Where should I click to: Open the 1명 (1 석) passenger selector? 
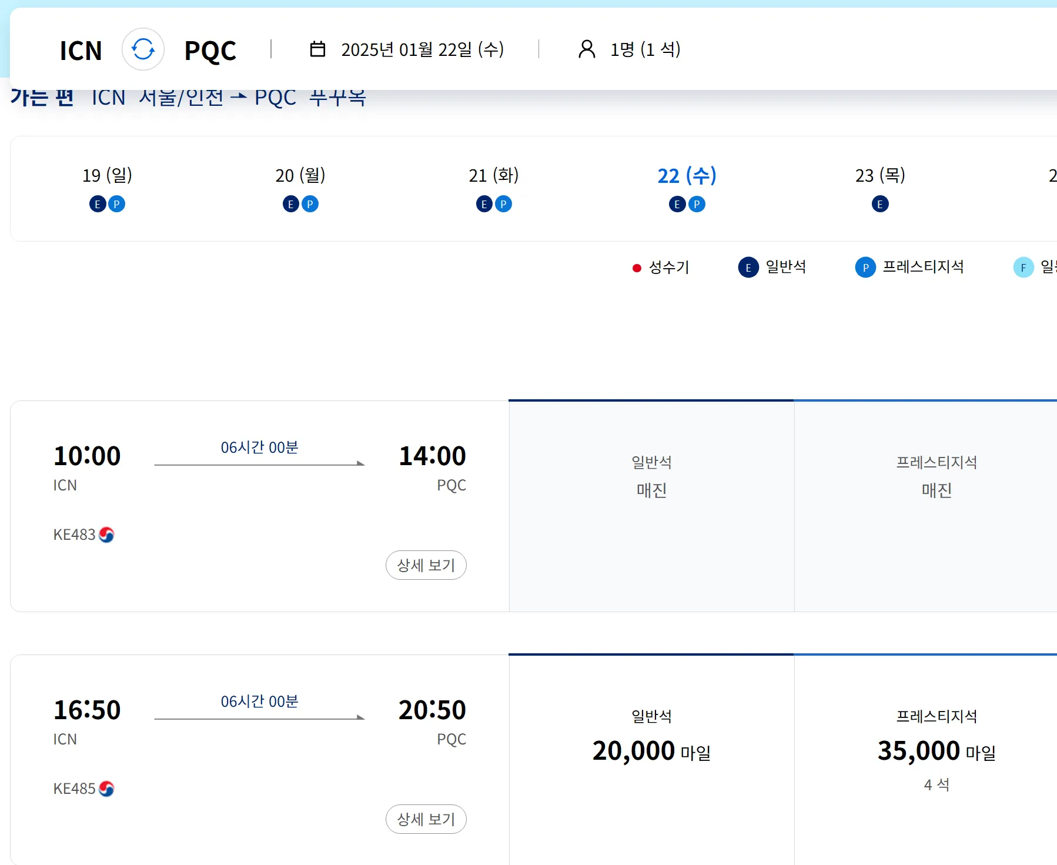click(x=645, y=49)
